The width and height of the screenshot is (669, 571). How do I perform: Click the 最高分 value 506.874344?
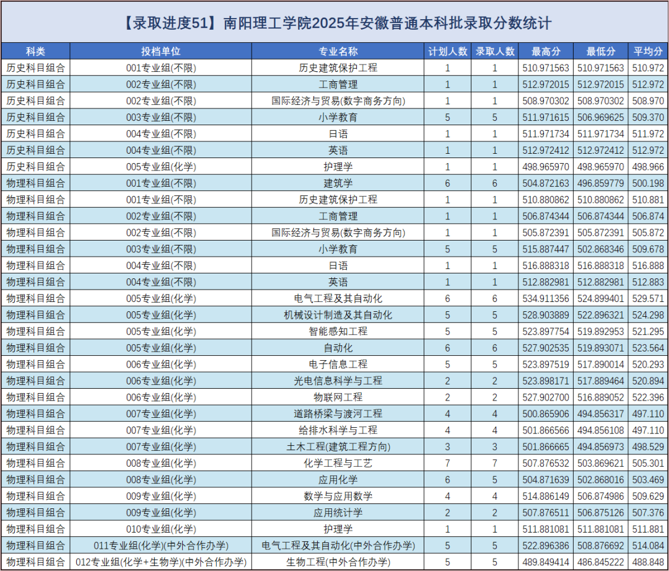pyautogui.click(x=546, y=216)
